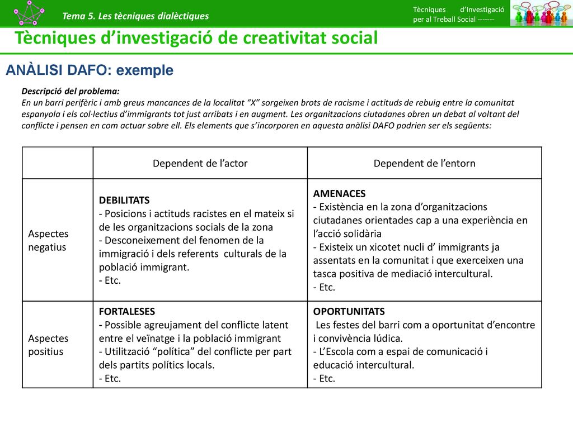The width and height of the screenshot is (573, 429).
Task: Click text 'L'Escola com a espai de comunicació i'
Action: point(403,352)
